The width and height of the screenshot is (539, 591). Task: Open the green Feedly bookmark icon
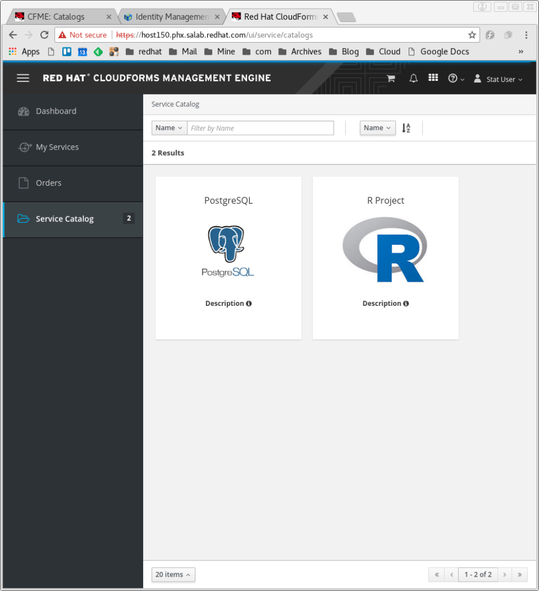(98, 51)
